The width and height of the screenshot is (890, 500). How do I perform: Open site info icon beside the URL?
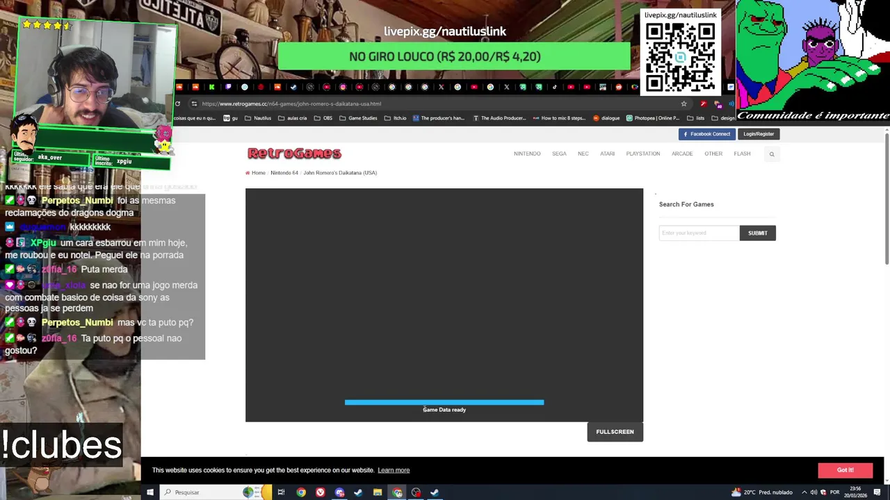194,103
